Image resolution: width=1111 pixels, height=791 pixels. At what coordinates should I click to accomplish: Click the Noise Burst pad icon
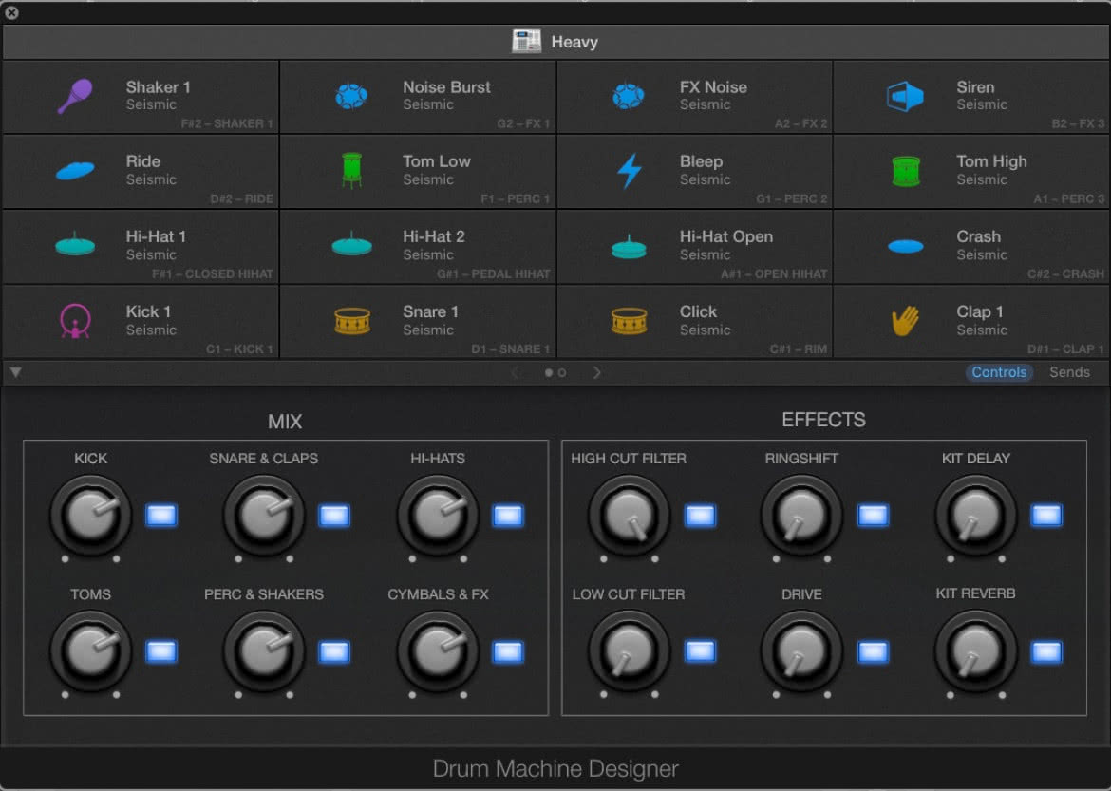[x=351, y=96]
